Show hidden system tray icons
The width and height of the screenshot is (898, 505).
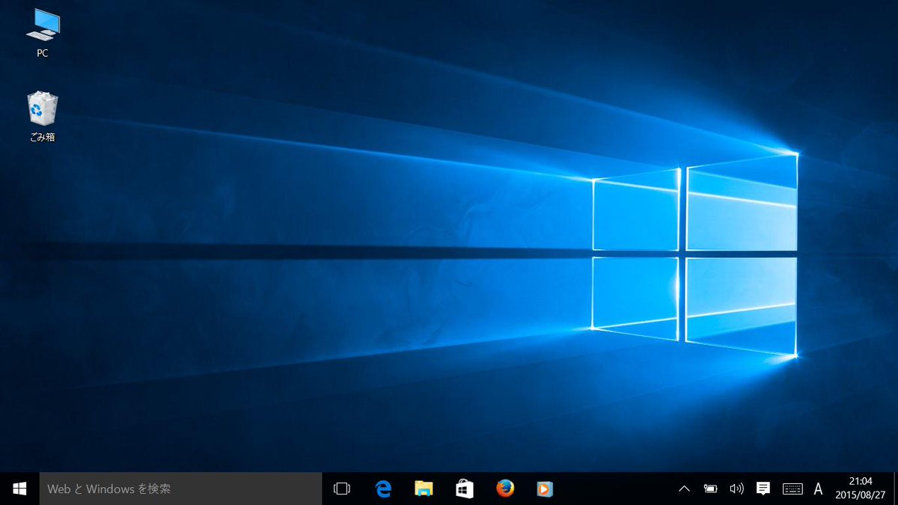pos(684,489)
